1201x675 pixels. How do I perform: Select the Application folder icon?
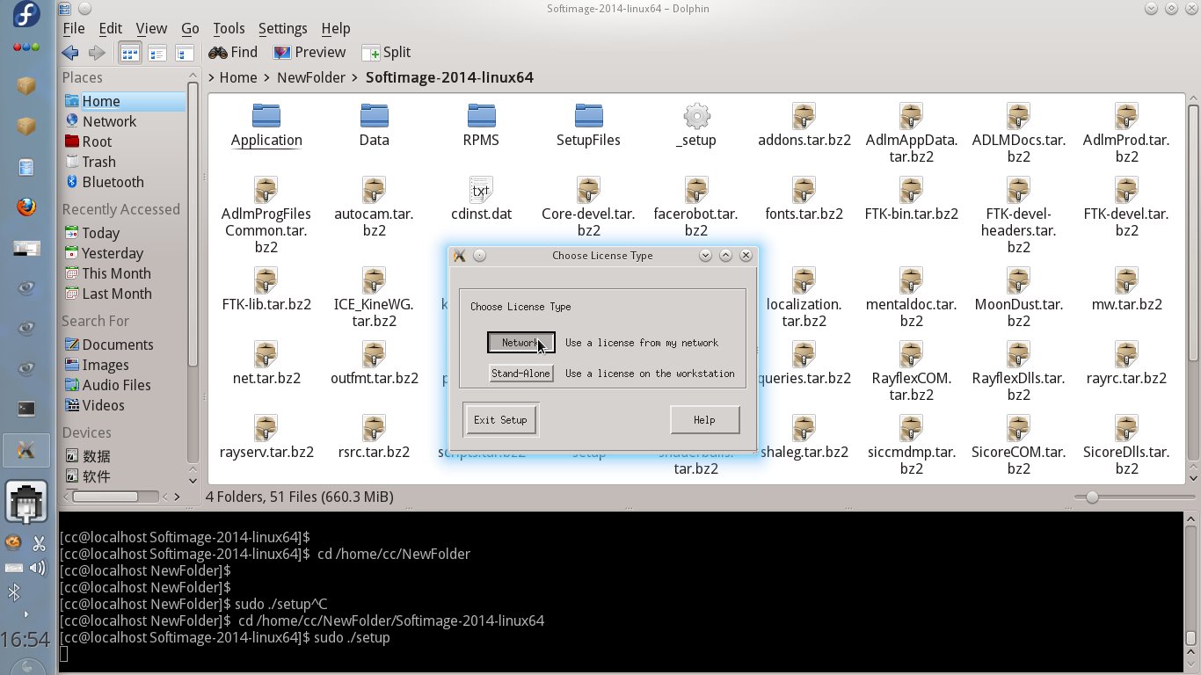(x=266, y=115)
